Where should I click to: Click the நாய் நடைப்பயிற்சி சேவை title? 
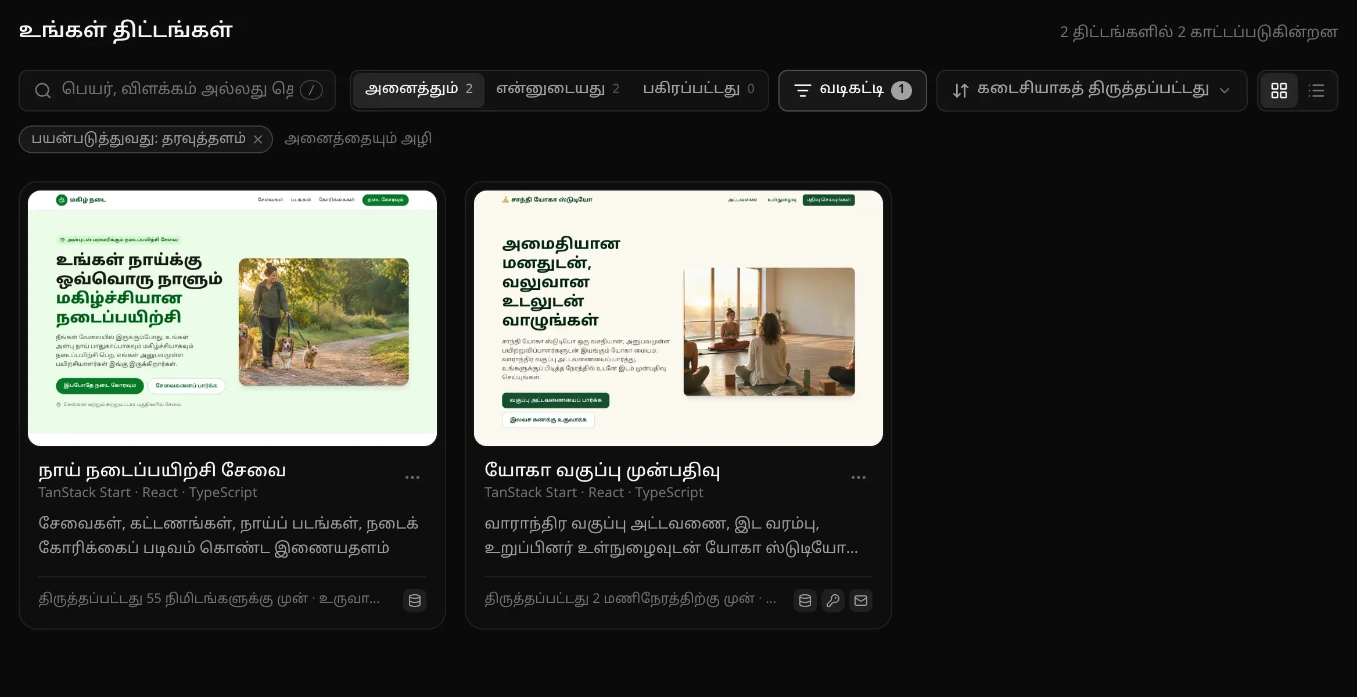tap(162, 470)
